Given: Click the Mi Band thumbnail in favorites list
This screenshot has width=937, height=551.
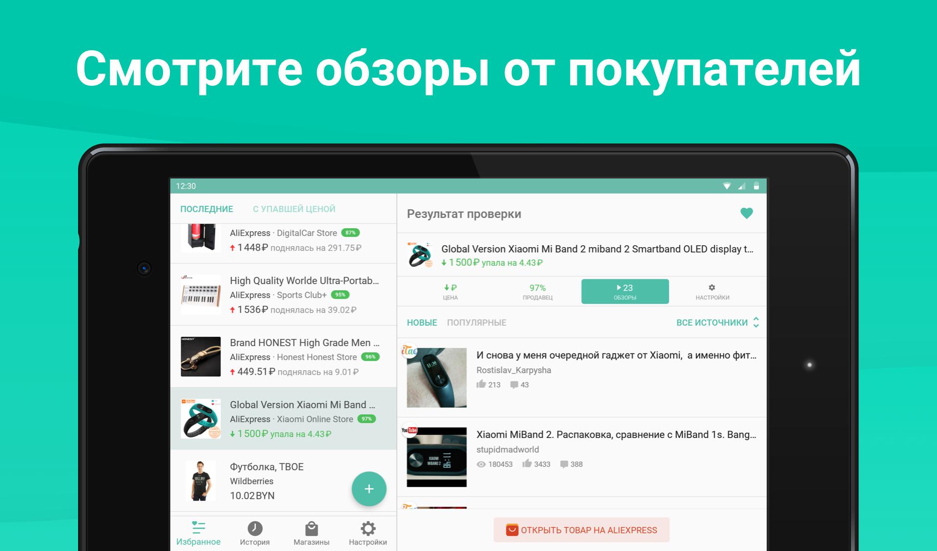Looking at the screenshot, I should pos(201,418).
